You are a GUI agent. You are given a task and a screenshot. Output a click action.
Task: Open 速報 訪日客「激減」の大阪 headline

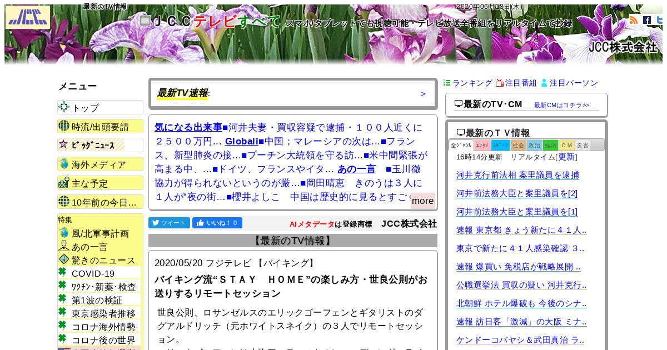pos(521,322)
